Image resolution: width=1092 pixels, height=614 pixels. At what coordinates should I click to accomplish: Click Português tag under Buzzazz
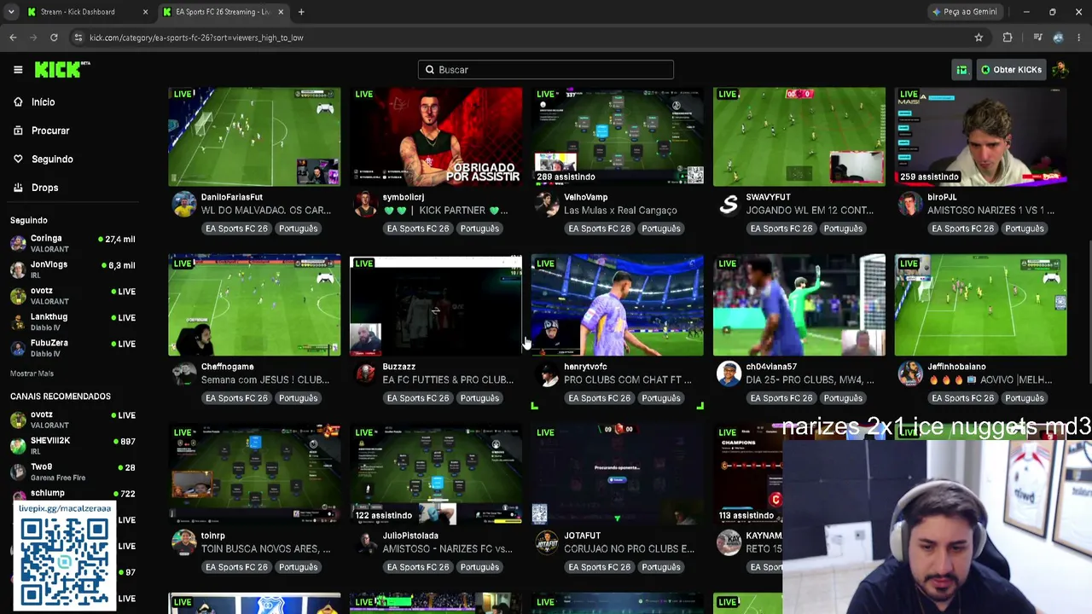(479, 398)
